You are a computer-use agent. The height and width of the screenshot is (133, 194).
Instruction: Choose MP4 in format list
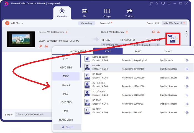[66, 59]
